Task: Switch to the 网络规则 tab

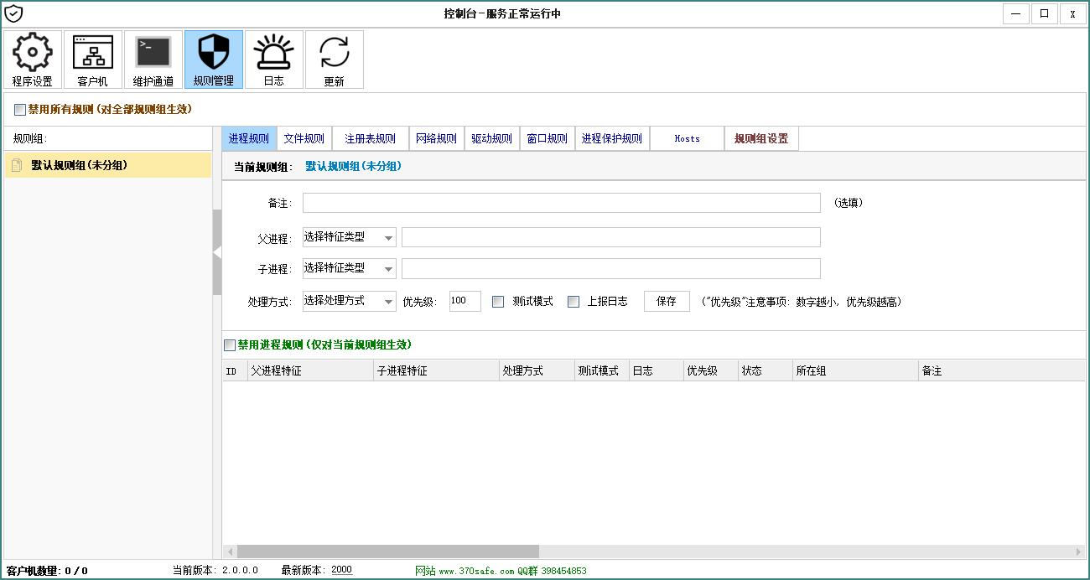Action: [437, 139]
